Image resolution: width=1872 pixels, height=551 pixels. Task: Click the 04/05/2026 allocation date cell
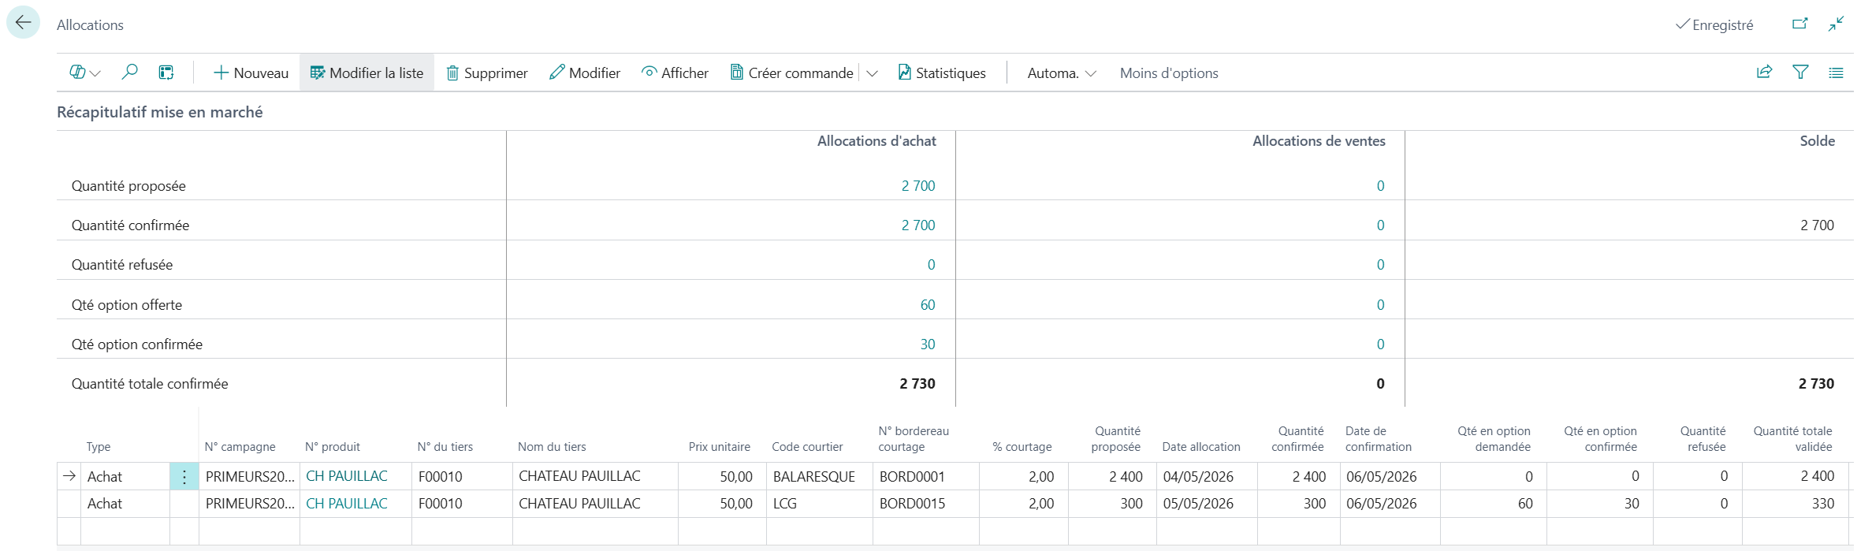(x=1207, y=476)
